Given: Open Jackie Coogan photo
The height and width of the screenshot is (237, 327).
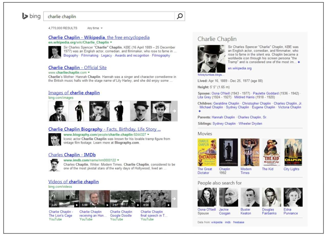Looking at the screenshot, I should tap(229, 197).
